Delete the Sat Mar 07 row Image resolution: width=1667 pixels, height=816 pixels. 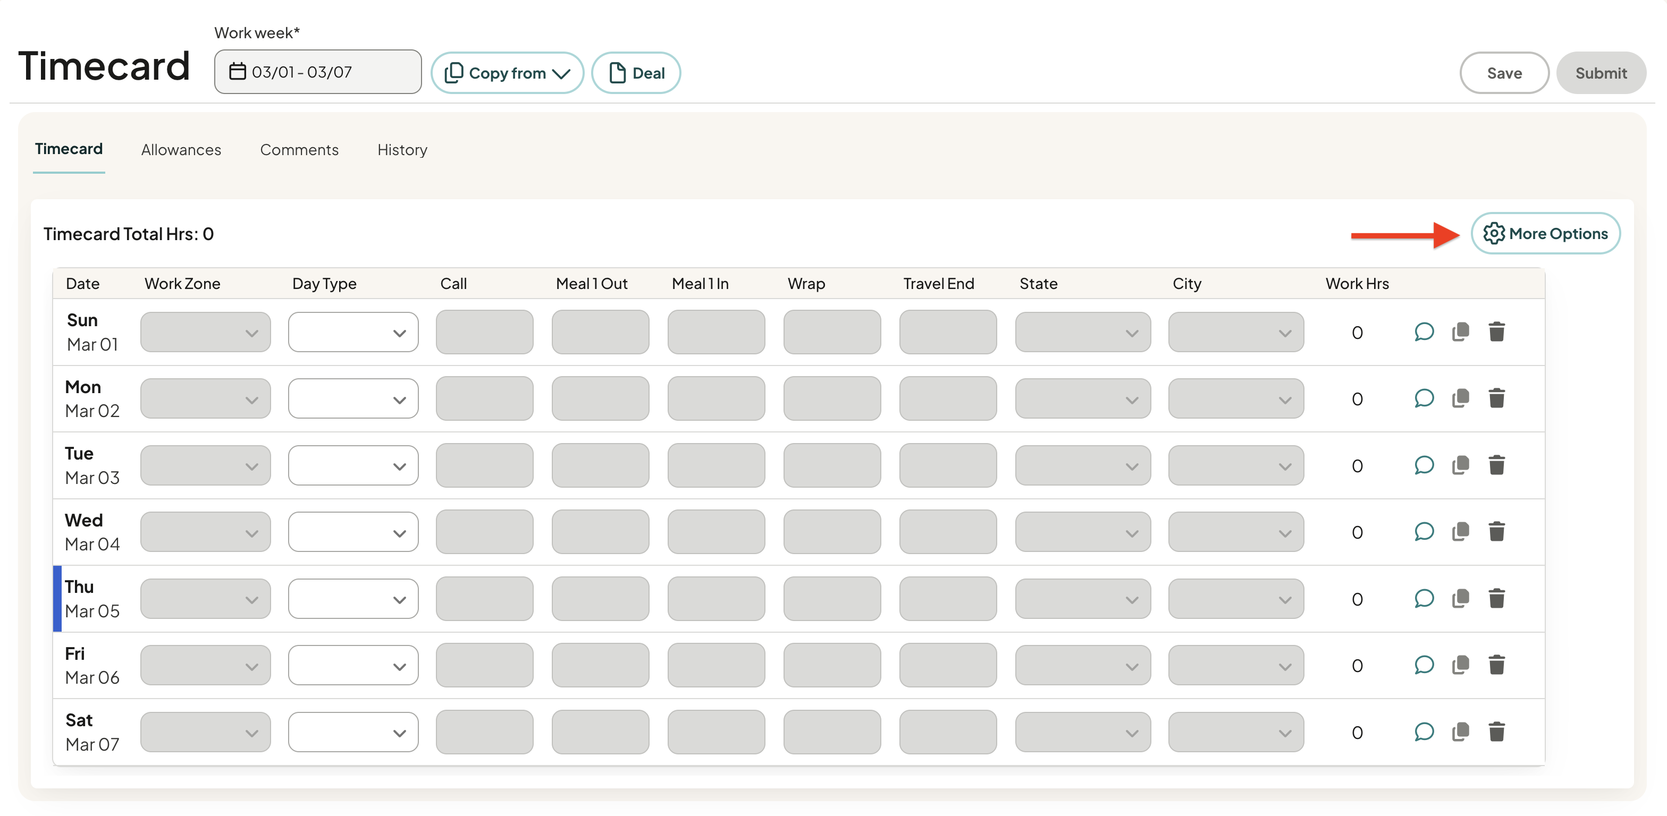1496,732
